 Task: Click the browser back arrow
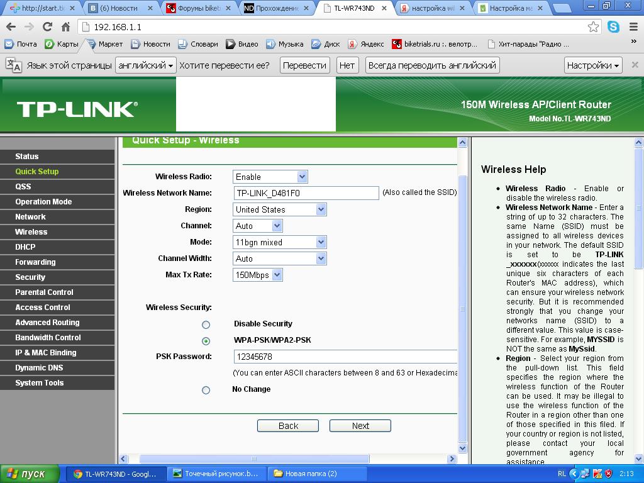coord(11,27)
